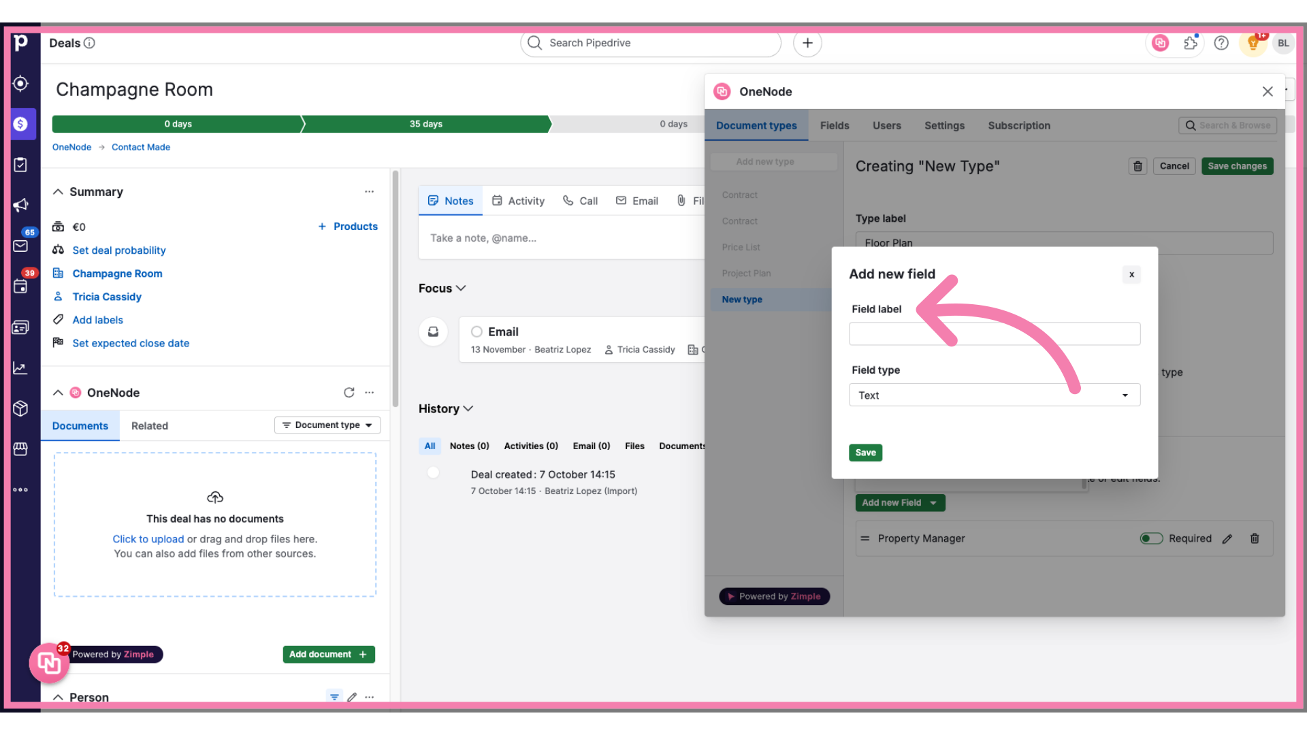The width and height of the screenshot is (1307, 735).
Task: Click Add labels link
Action: pyautogui.click(x=97, y=320)
